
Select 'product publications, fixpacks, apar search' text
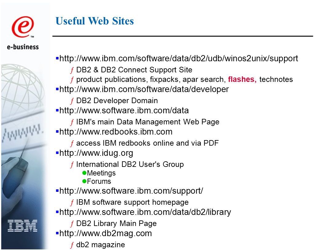point(151,79)
